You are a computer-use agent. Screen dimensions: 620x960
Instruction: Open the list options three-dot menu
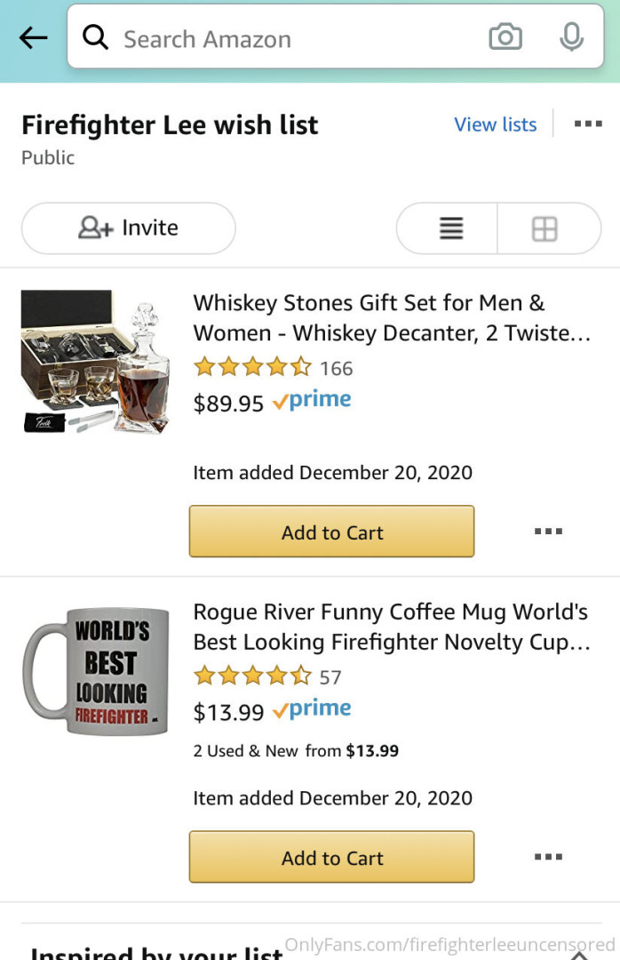pyautogui.click(x=588, y=124)
